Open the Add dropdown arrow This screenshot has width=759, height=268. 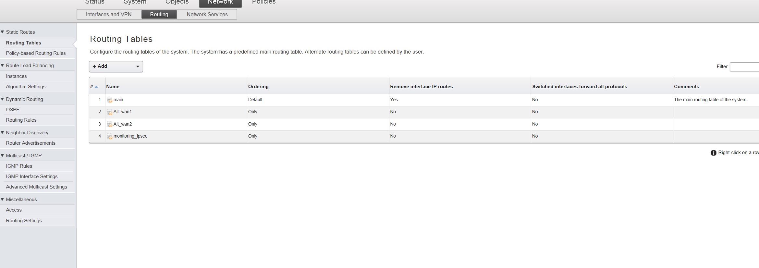(x=138, y=67)
